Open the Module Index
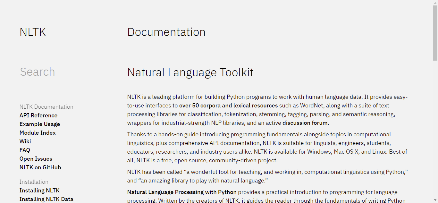Screen dimensions: 438x203 (38, 132)
